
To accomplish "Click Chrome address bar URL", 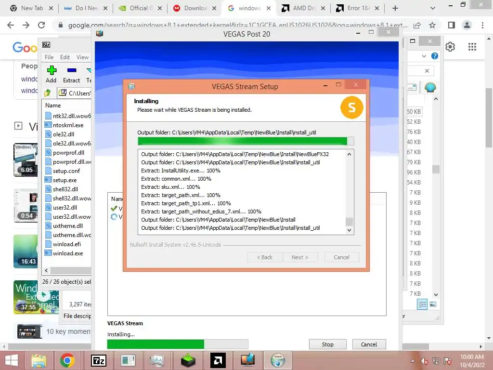I will click(x=237, y=25).
